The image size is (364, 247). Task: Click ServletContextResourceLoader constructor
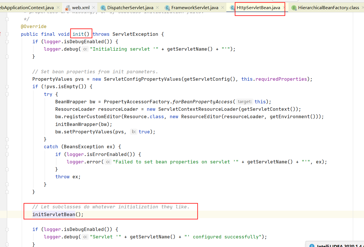point(198,109)
